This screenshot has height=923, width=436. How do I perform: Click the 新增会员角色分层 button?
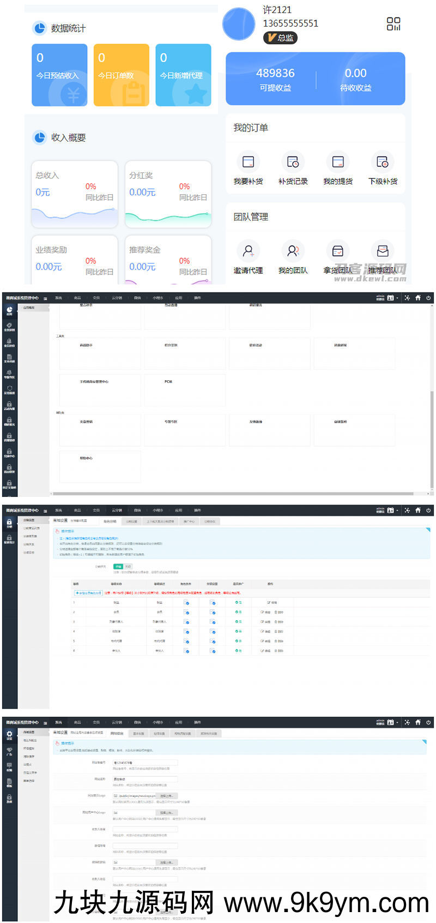pyautogui.click(x=88, y=592)
